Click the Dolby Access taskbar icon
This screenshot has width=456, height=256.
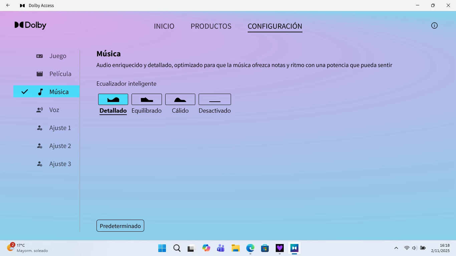pyautogui.click(x=294, y=248)
